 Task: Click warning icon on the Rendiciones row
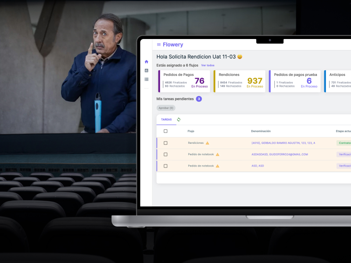click(x=208, y=143)
